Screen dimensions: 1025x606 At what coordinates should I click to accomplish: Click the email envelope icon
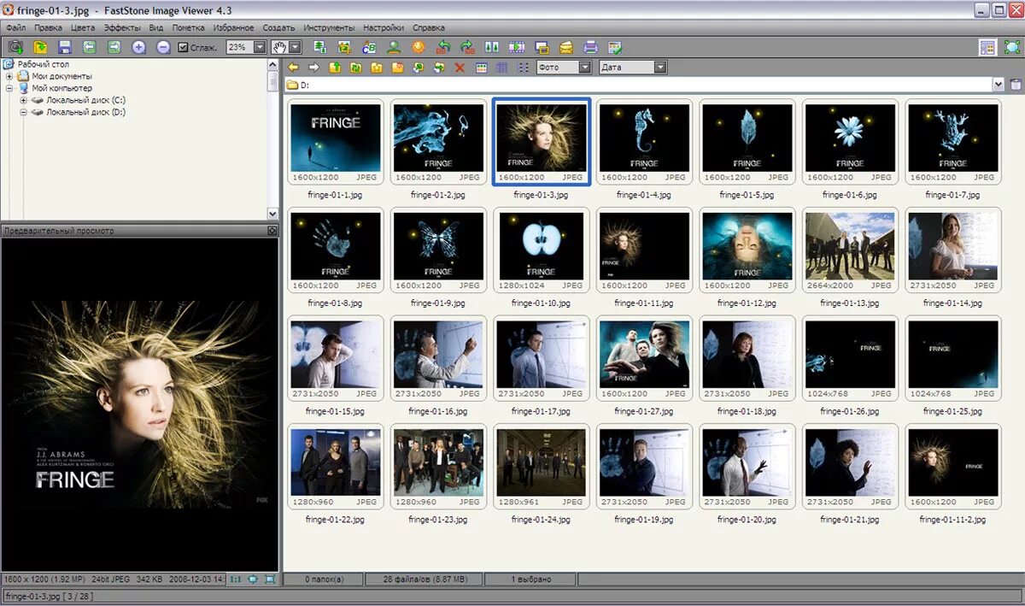[566, 47]
